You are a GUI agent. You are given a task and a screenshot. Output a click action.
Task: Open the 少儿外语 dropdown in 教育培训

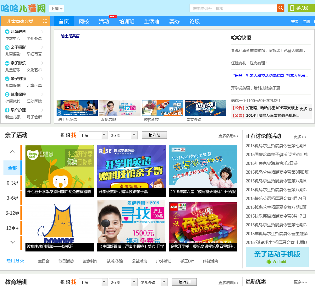click(153, 282)
